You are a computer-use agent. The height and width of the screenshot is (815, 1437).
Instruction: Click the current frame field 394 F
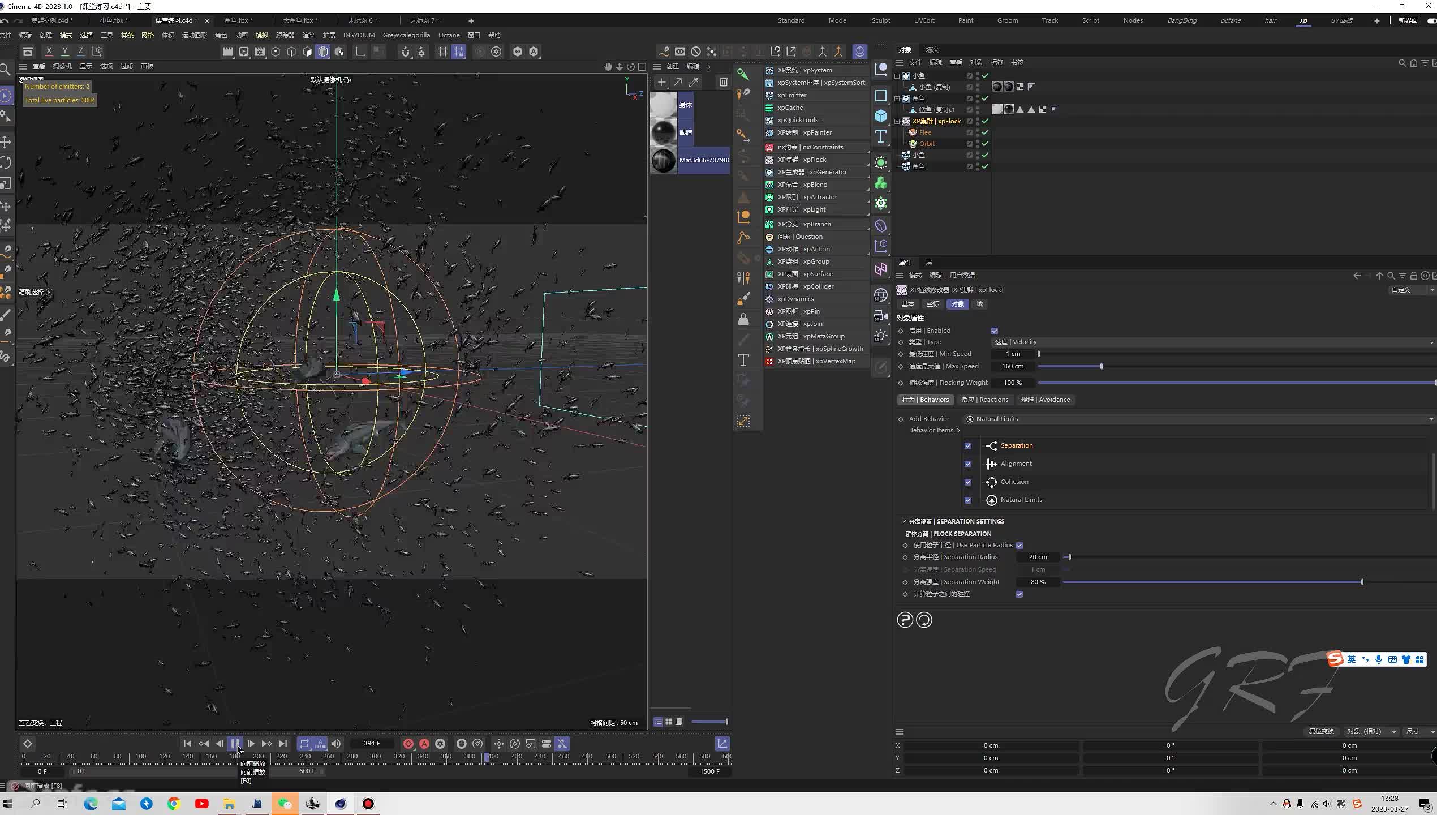pyautogui.click(x=372, y=744)
